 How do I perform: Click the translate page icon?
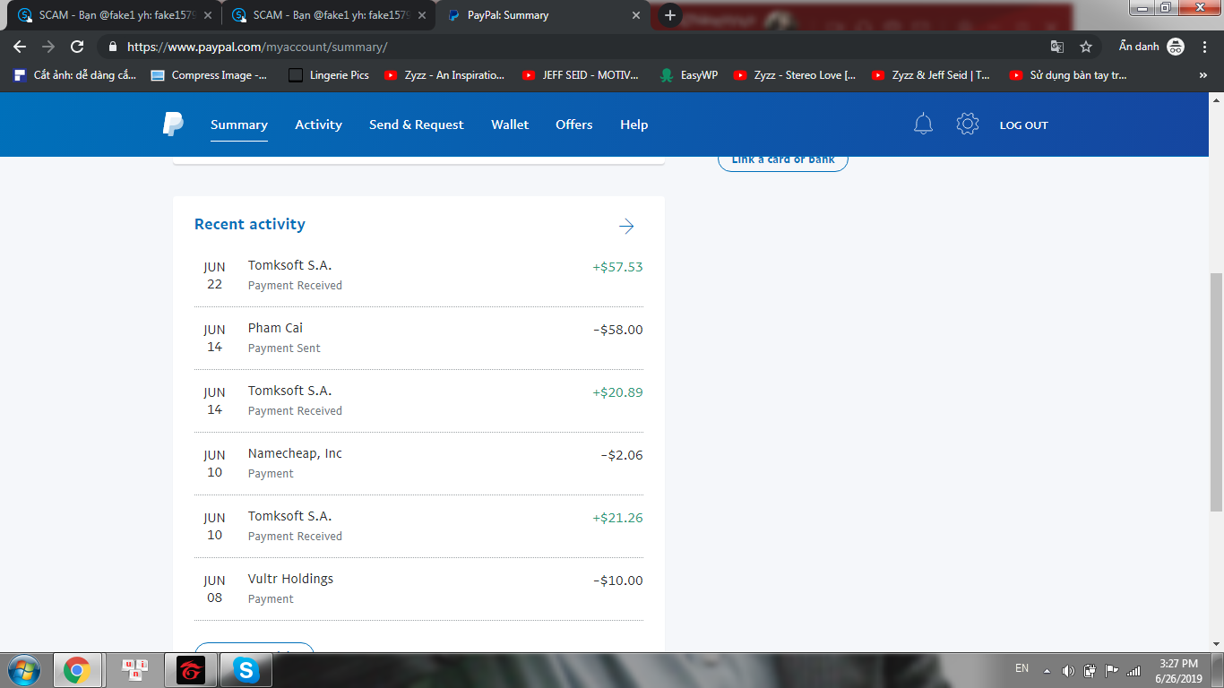pyautogui.click(x=1057, y=47)
